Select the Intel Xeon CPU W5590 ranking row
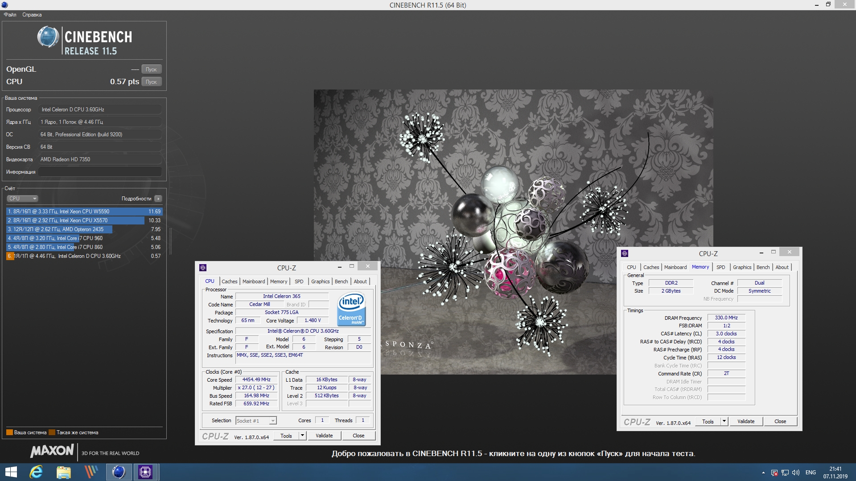Viewport: 856px width, 481px height. pyautogui.click(x=84, y=212)
